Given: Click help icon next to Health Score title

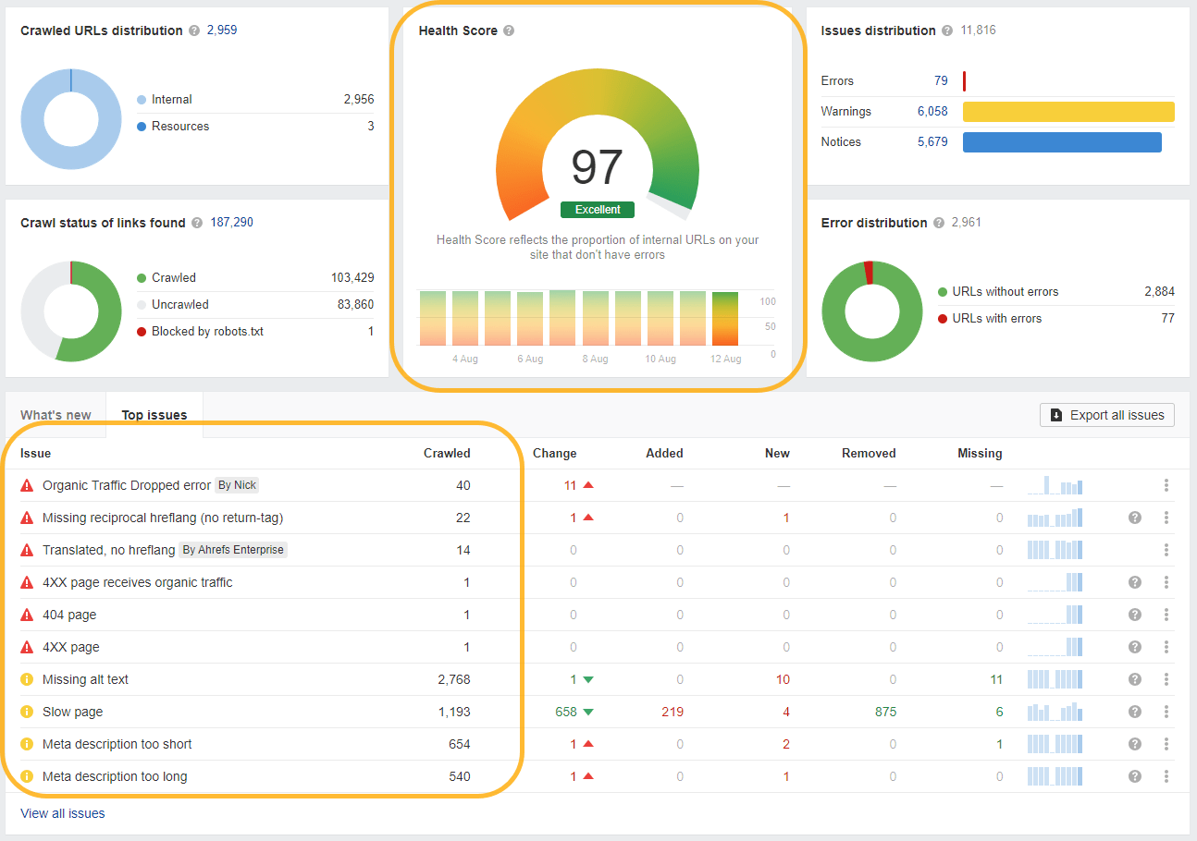Looking at the screenshot, I should 509,30.
